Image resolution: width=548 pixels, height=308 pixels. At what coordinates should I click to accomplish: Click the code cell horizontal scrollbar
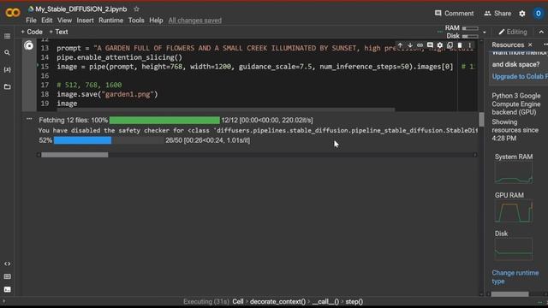[226, 110]
